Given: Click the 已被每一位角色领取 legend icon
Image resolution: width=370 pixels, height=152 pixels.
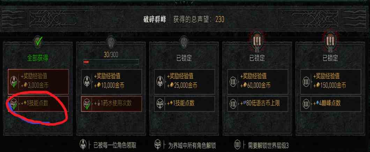Looking at the screenshot, I should (83, 144).
